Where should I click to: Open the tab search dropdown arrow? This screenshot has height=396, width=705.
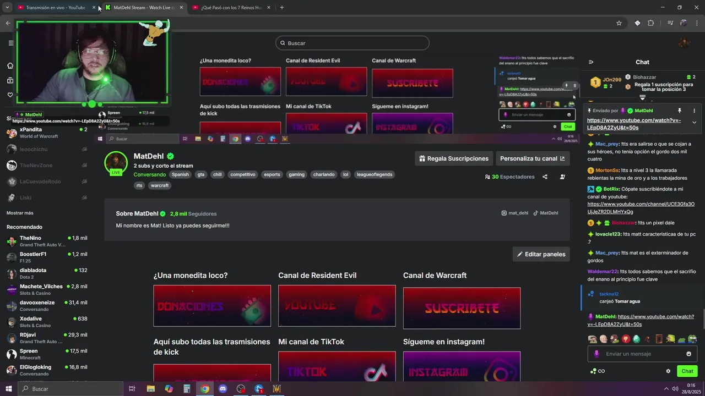click(7, 8)
